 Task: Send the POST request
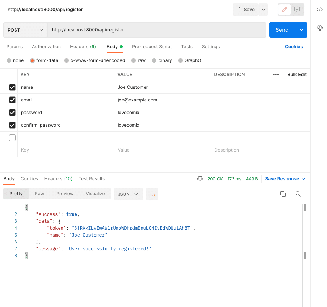282,30
